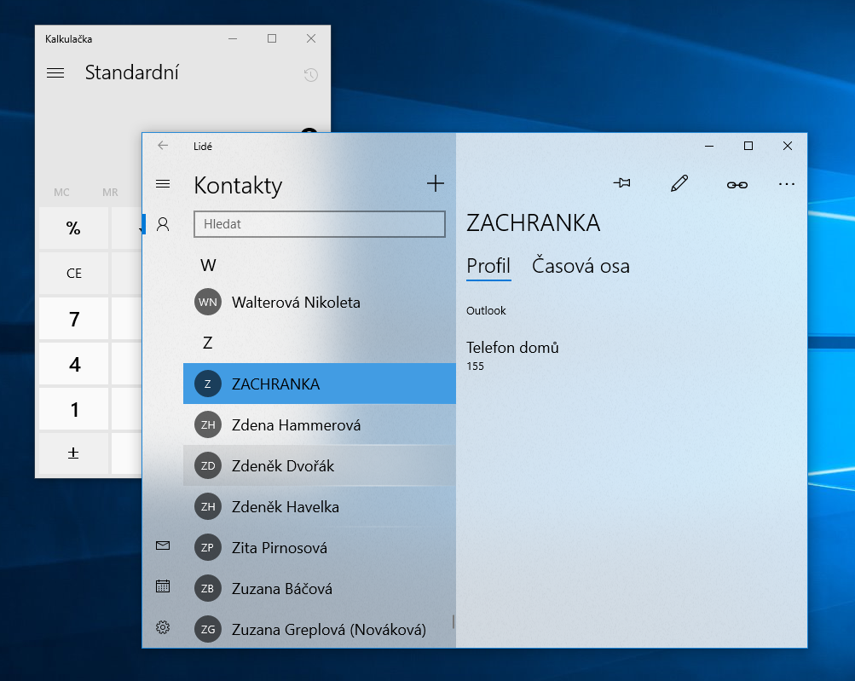Switch to the Časová osa tab
This screenshot has height=681, width=855.
coord(581,266)
